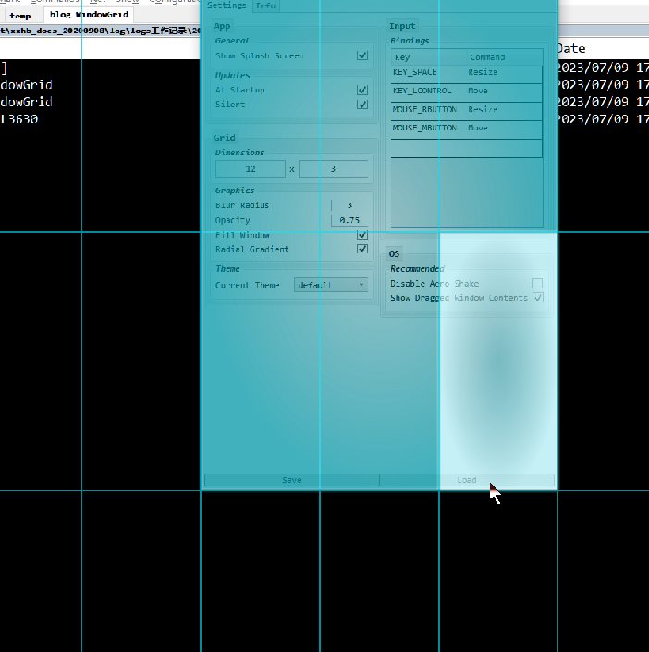Select the MOUSE_RBUTTON binding row

click(466, 109)
